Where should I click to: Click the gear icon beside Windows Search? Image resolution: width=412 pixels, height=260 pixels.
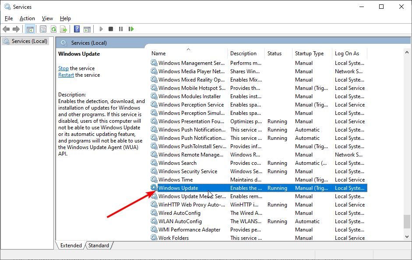click(154, 163)
